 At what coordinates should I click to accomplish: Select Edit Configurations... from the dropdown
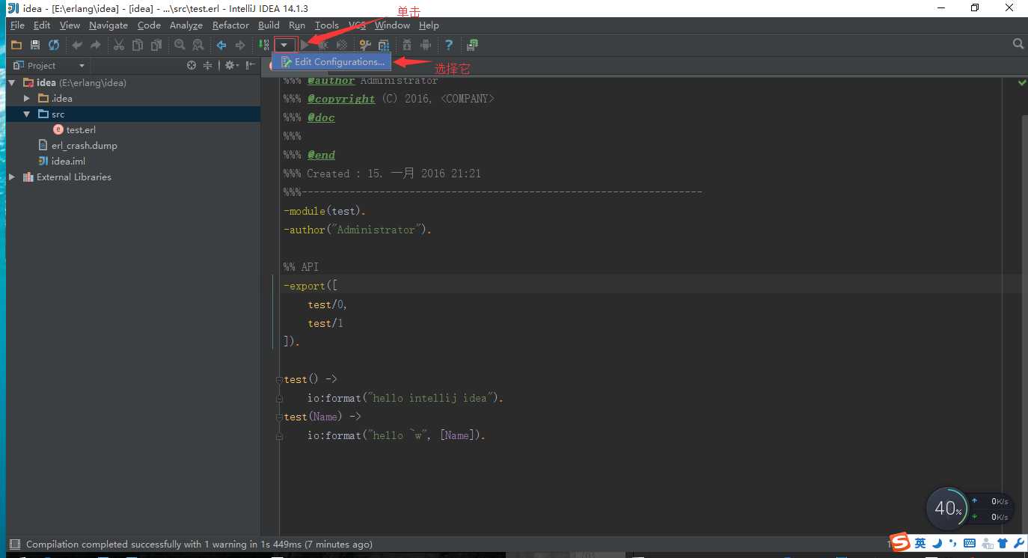pos(332,62)
